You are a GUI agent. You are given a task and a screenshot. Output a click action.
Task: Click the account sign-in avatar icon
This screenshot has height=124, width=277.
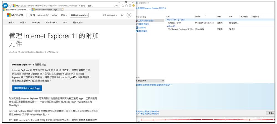pyautogui.click(x=129, y=15)
